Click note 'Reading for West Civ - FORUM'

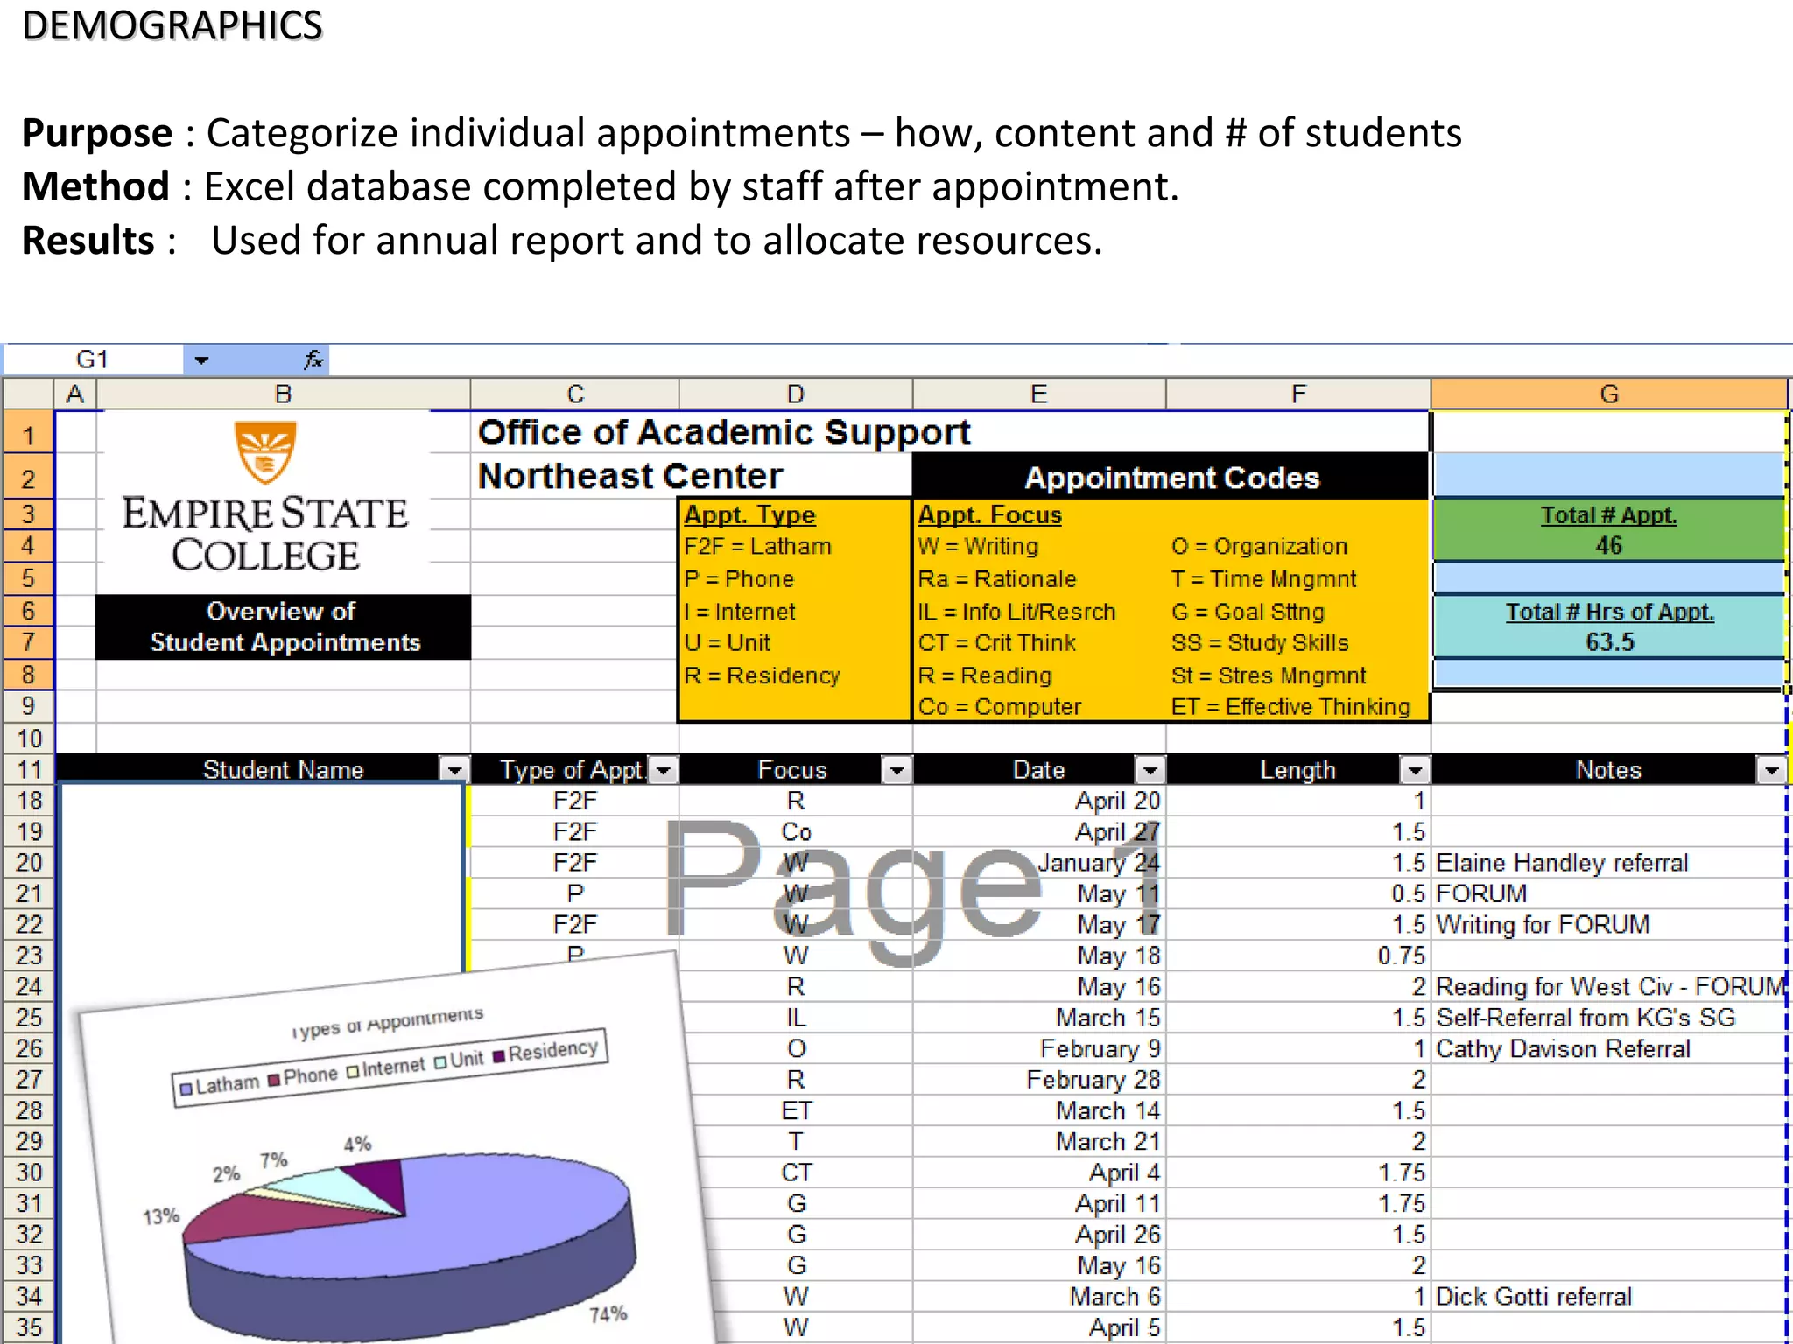coord(1609,986)
